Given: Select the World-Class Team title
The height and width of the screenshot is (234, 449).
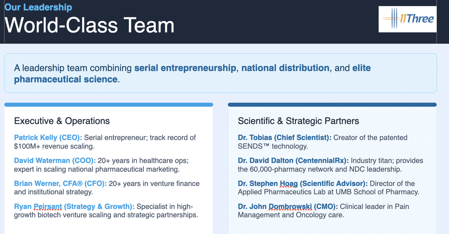Looking at the screenshot, I should [89, 25].
